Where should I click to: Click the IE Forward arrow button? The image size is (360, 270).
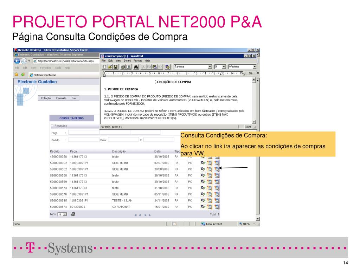coord(24,61)
